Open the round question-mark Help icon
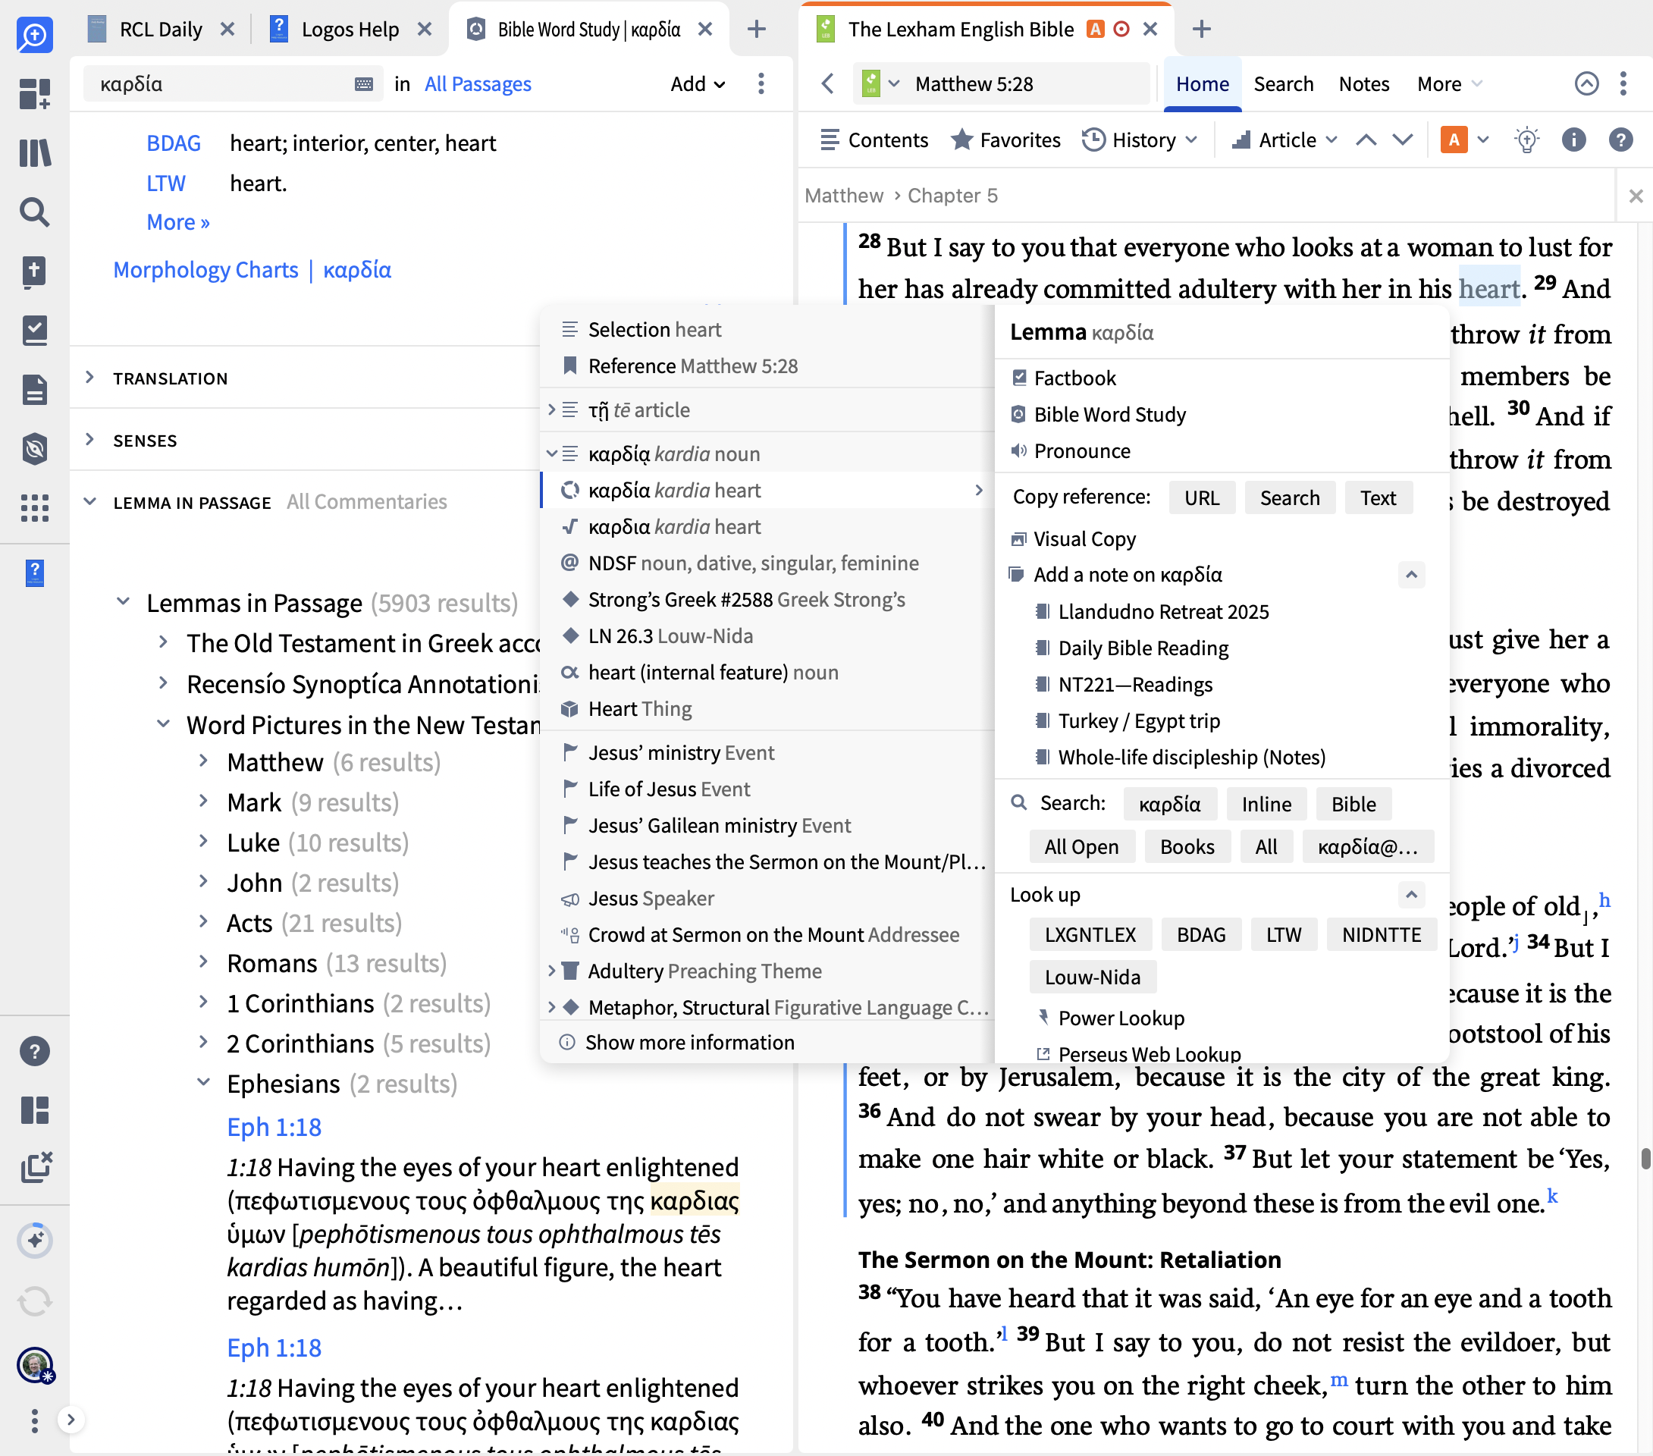The image size is (1653, 1456). [x=35, y=1051]
